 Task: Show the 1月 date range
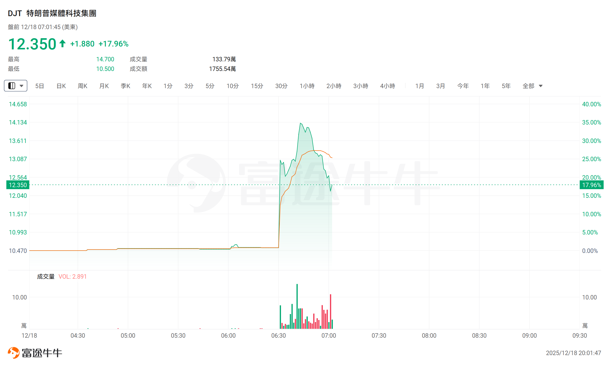(x=420, y=86)
